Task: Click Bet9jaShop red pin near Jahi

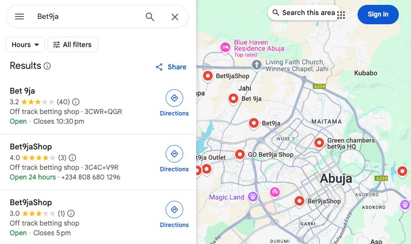Action: [208, 77]
